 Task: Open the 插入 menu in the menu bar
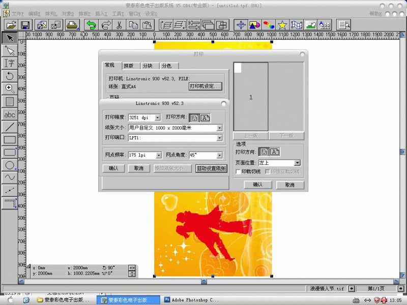(x=101, y=14)
